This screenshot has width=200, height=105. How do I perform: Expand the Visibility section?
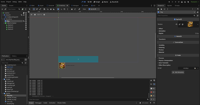161,45
